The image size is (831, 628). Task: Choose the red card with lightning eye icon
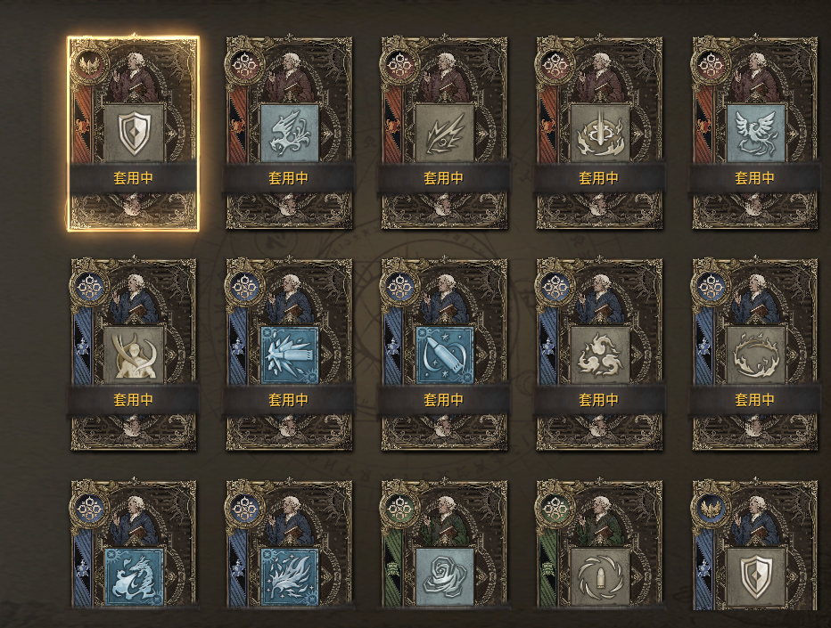click(x=444, y=134)
